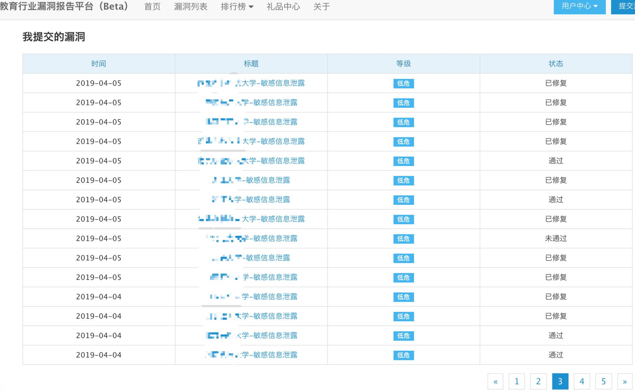Go to next pages with »
635x392 pixels.
625,382
